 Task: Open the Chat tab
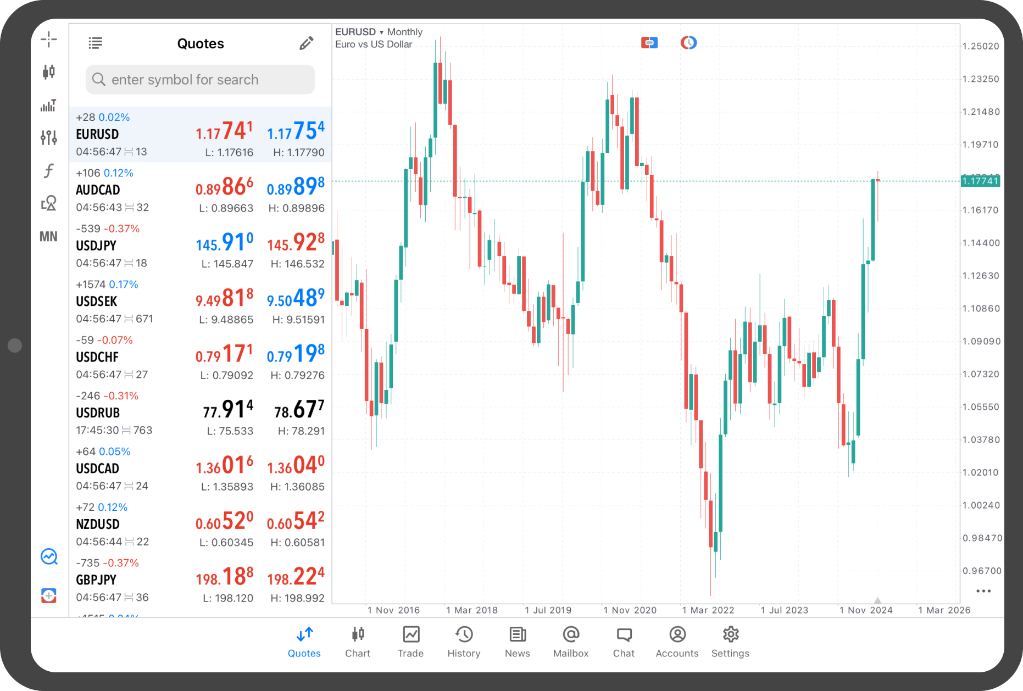[624, 642]
